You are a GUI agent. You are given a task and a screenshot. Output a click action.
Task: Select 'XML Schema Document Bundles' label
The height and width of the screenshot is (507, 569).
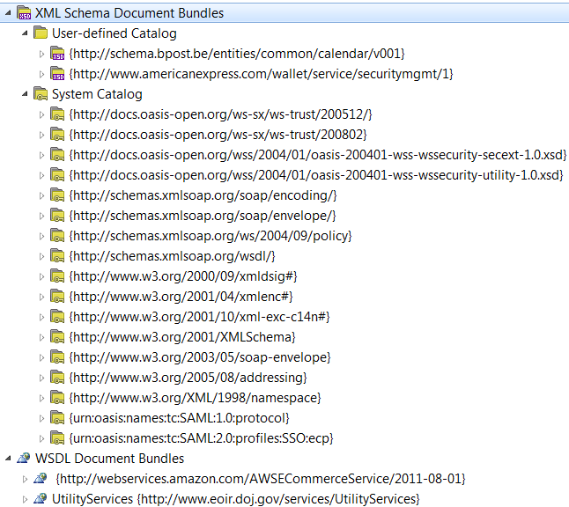(x=129, y=13)
